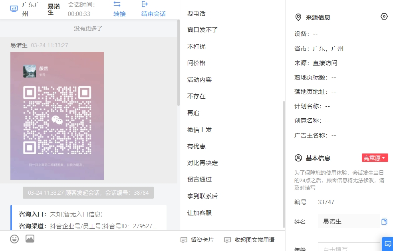Viewport: 393px width, 251px height.
Task: Click the chat history scrollbar
Action: tap(179, 63)
